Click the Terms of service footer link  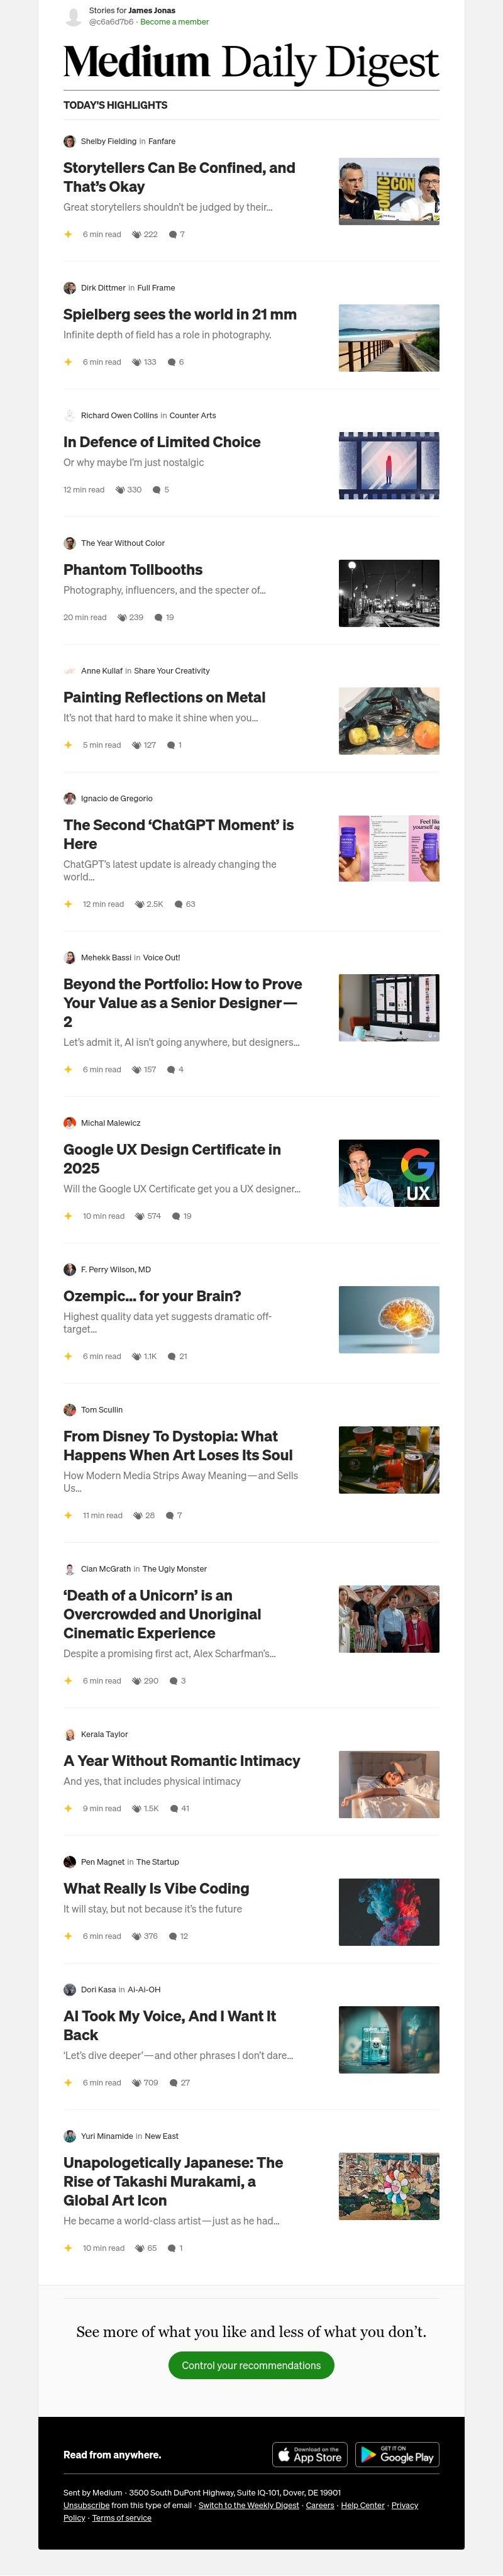122,2518
